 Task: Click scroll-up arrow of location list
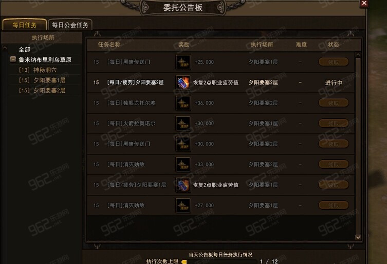[5, 48]
